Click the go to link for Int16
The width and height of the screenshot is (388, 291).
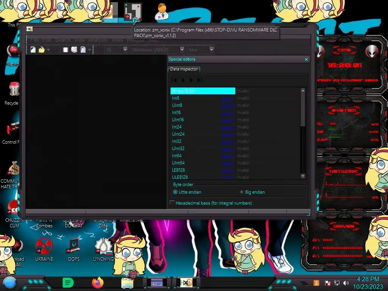click(227, 113)
